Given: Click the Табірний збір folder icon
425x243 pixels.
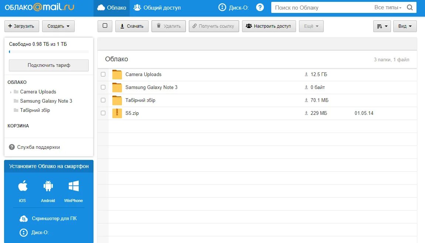Looking at the screenshot, I should pyautogui.click(x=117, y=100).
